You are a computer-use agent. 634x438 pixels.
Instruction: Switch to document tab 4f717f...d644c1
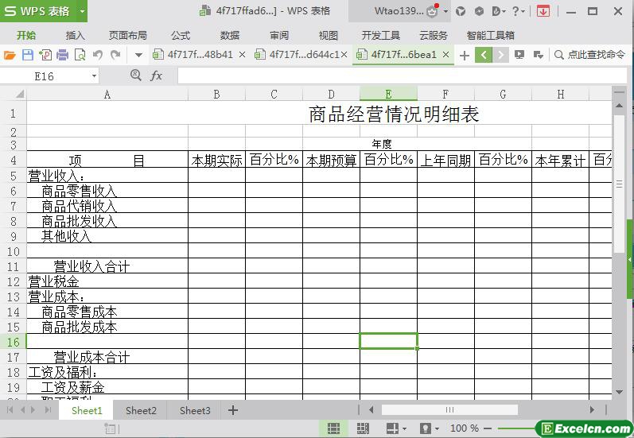tap(304, 55)
